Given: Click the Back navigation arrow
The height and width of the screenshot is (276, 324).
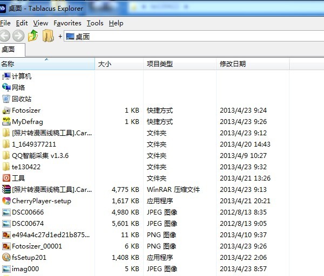Looking at the screenshot, I should click(4, 36).
